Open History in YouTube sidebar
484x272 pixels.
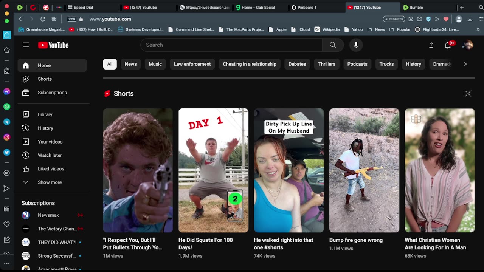coord(52,128)
